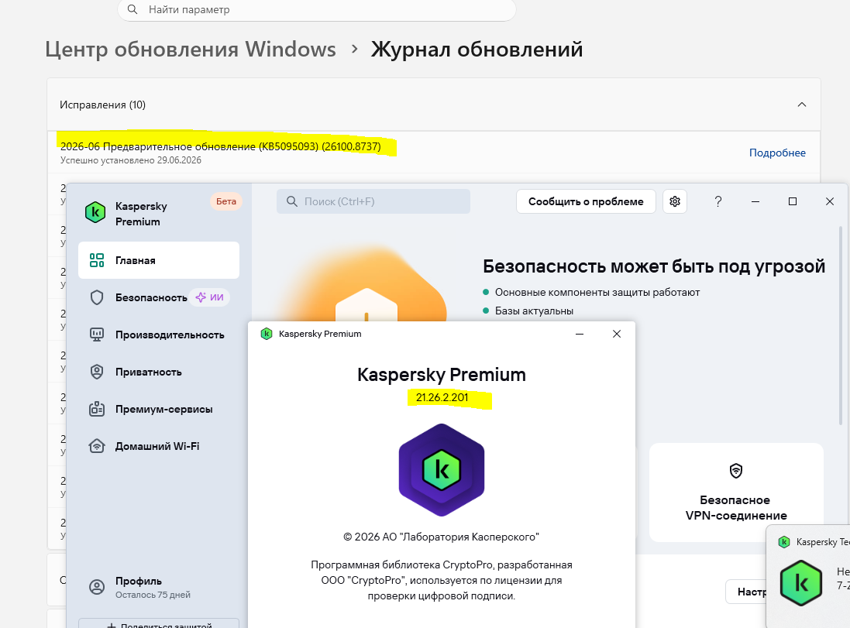The width and height of the screenshot is (850, 628).
Task: Click the Премиум-сервисы badge icon
Action: click(97, 409)
